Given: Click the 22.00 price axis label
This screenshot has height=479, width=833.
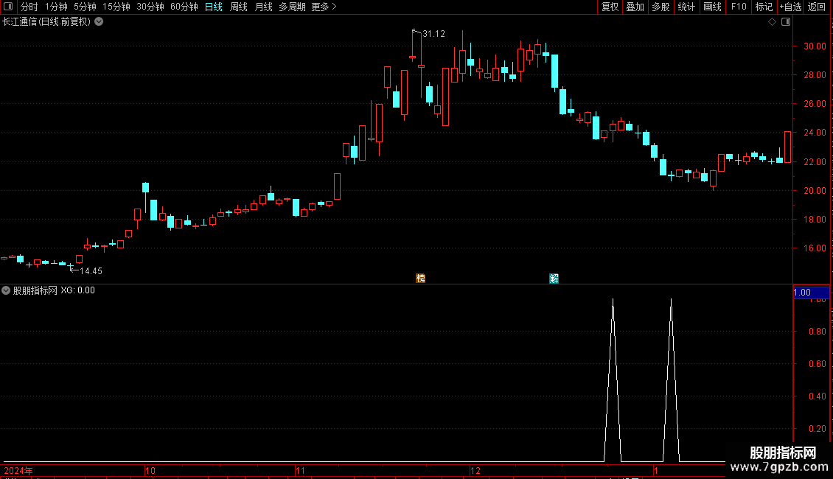Looking at the screenshot, I should click(x=815, y=162).
